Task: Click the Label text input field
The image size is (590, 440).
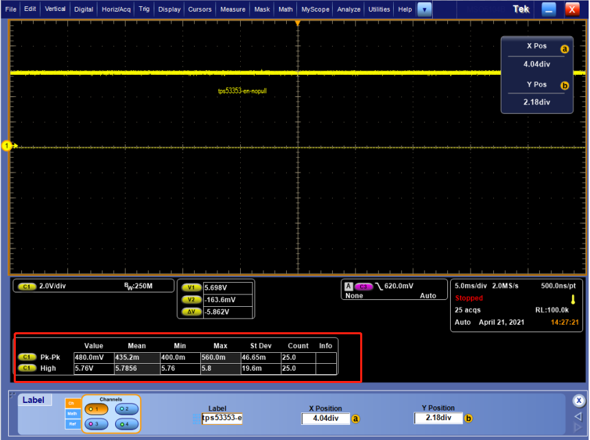Action: (221, 419)
